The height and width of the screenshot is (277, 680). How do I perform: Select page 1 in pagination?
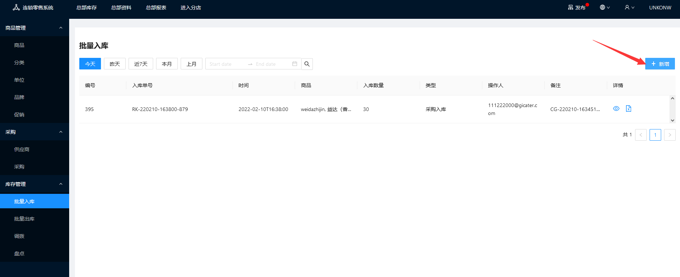pos(655,135)
